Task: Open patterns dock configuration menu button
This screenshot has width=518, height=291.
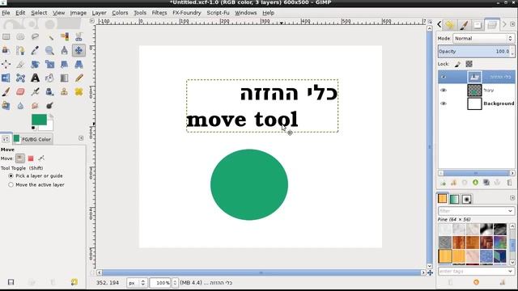Action: [512, 197]
